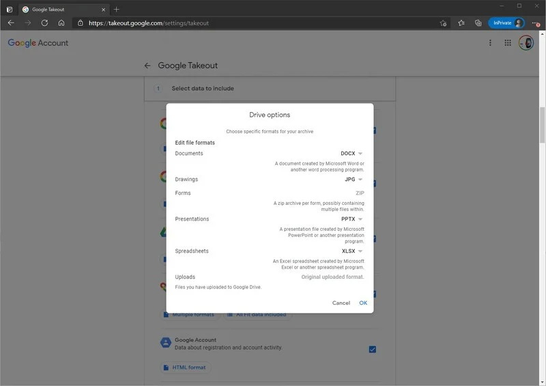Select the Google Takeout tab
The width and height of the screenshot is (546, 386).
tap(63, 10)
